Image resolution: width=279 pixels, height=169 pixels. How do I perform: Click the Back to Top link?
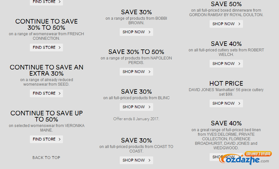[x=46, y=158]
